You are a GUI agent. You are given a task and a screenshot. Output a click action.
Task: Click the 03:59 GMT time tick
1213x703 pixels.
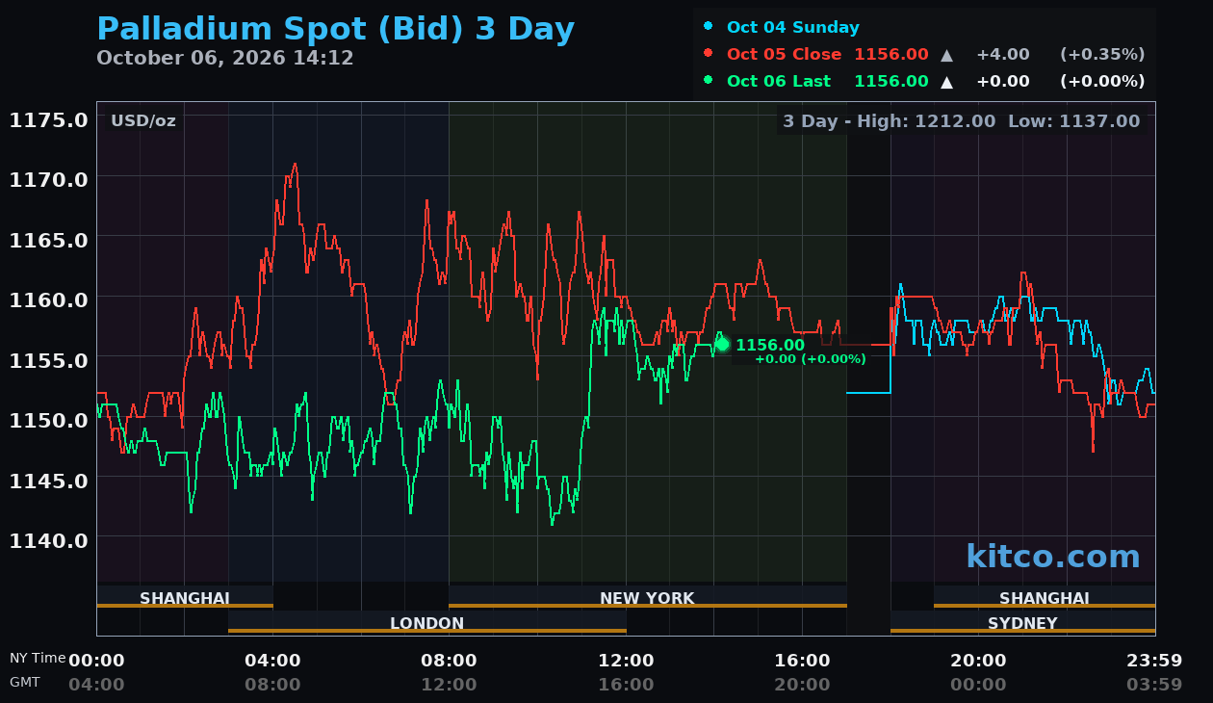[x=1154, y=685]
